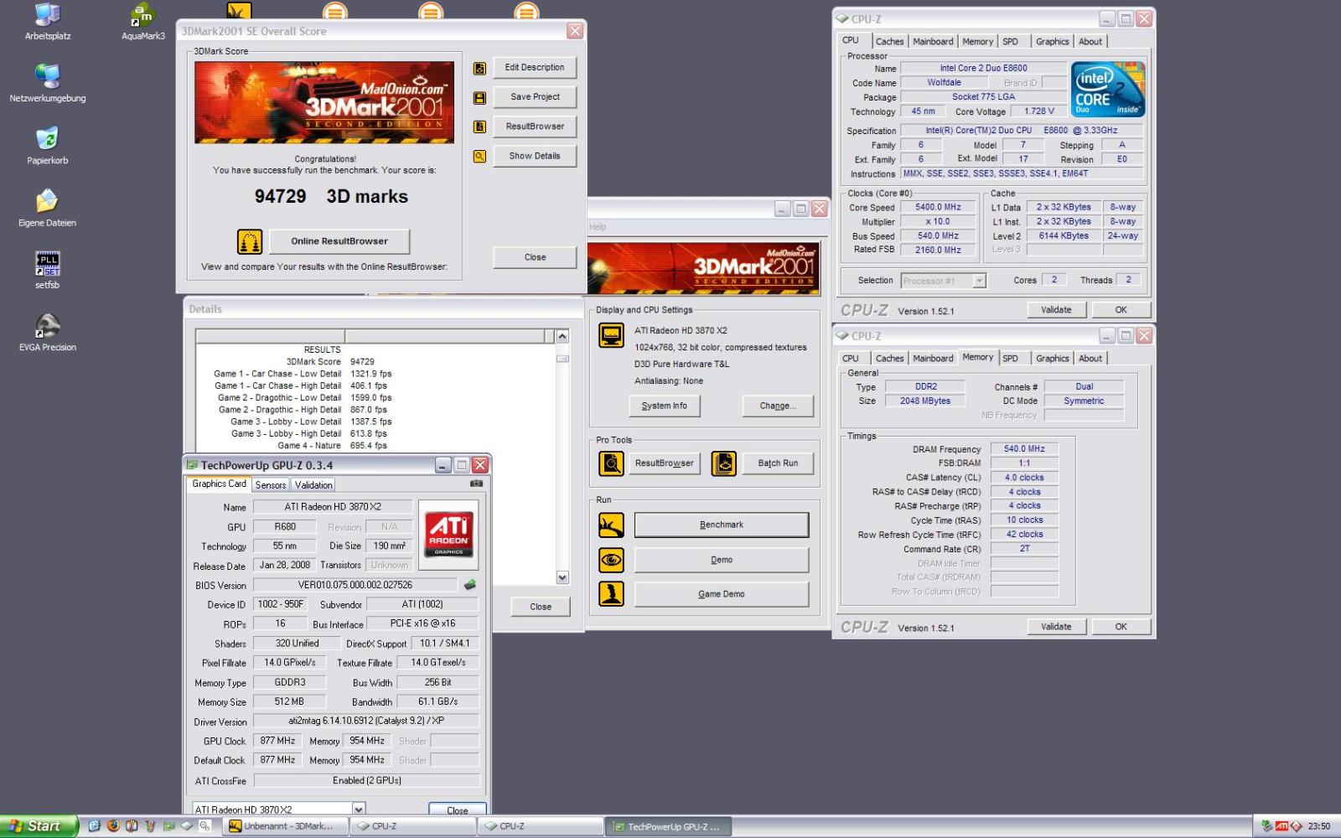Click the Details list scroll up arrow
The height and width of the screenshot is (838, 1341).
562,336
